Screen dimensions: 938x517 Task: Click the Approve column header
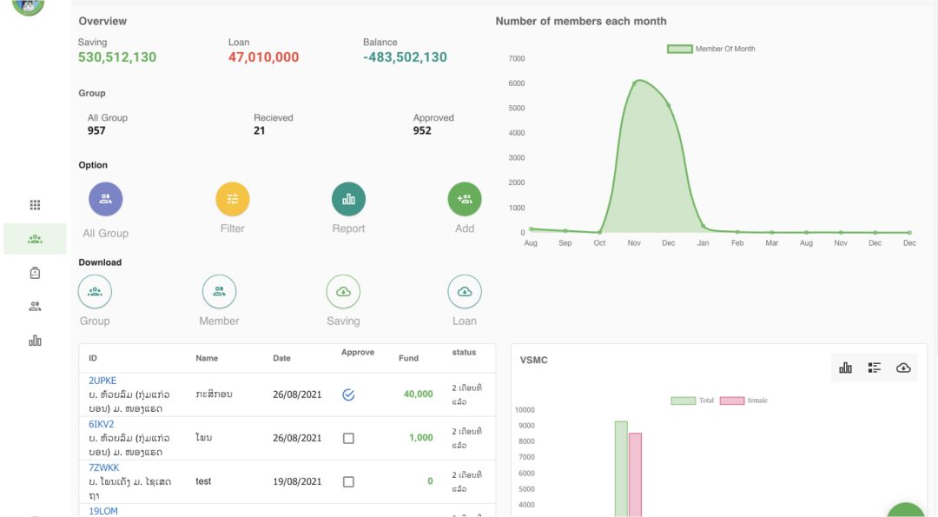(x=358, y=353)
